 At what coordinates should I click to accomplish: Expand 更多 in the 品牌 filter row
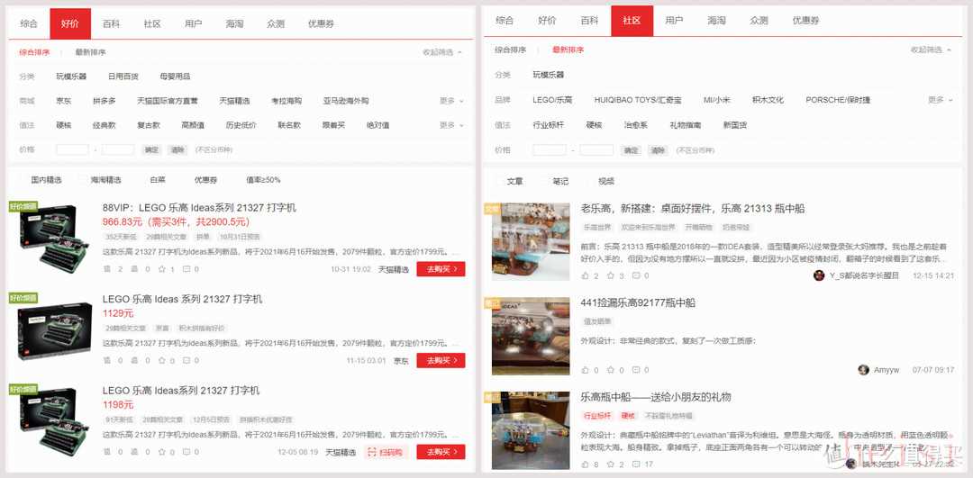click(940, 100)
